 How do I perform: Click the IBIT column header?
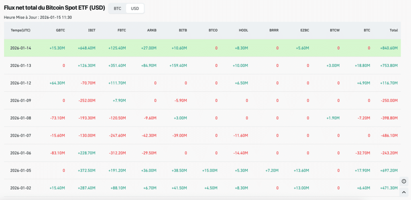92,30
